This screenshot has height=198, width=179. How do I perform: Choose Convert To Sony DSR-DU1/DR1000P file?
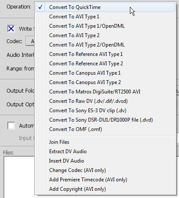(x=105, y=120)
